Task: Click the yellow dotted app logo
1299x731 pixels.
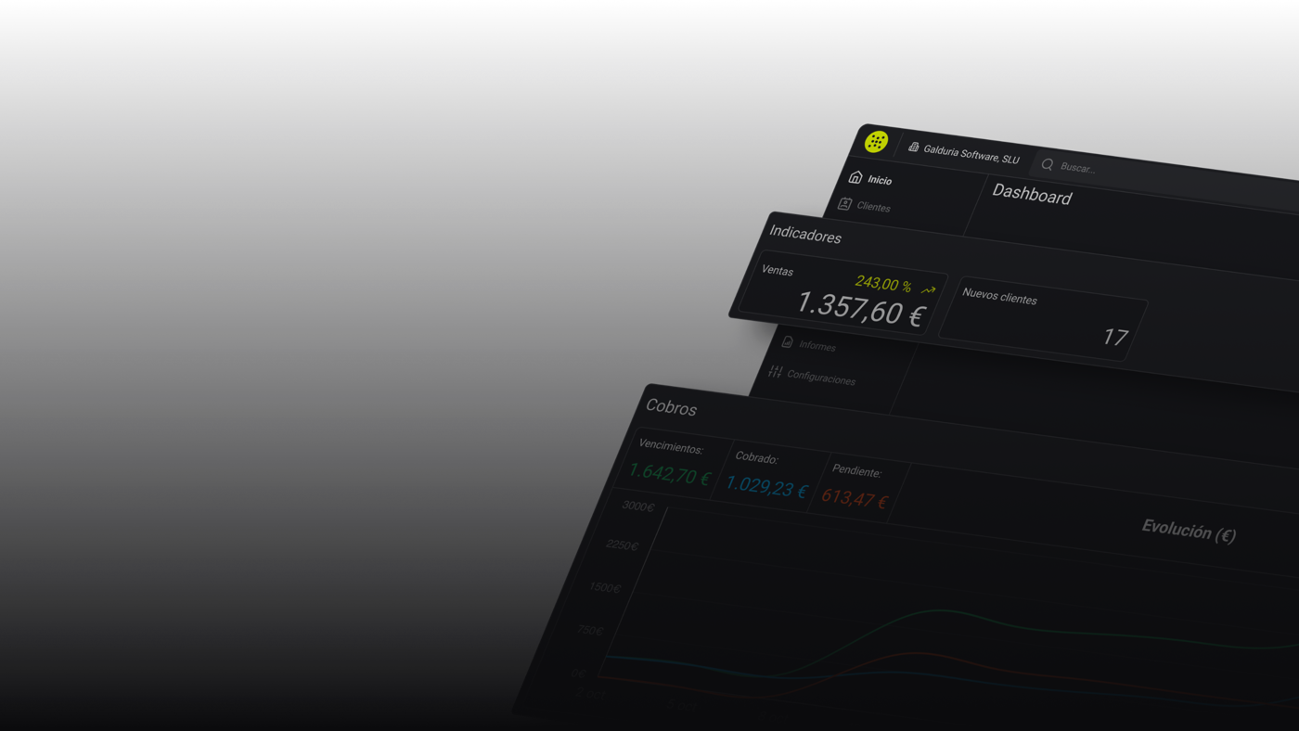Action: (x=876, y=142)
